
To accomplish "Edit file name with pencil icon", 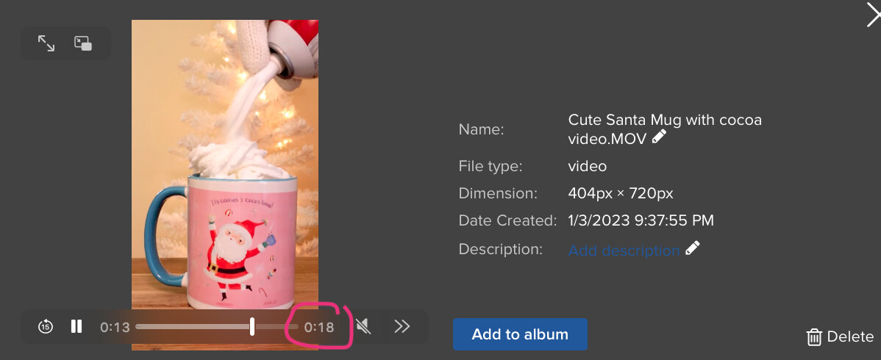I will pyautogui.click(x=659, y=137).
